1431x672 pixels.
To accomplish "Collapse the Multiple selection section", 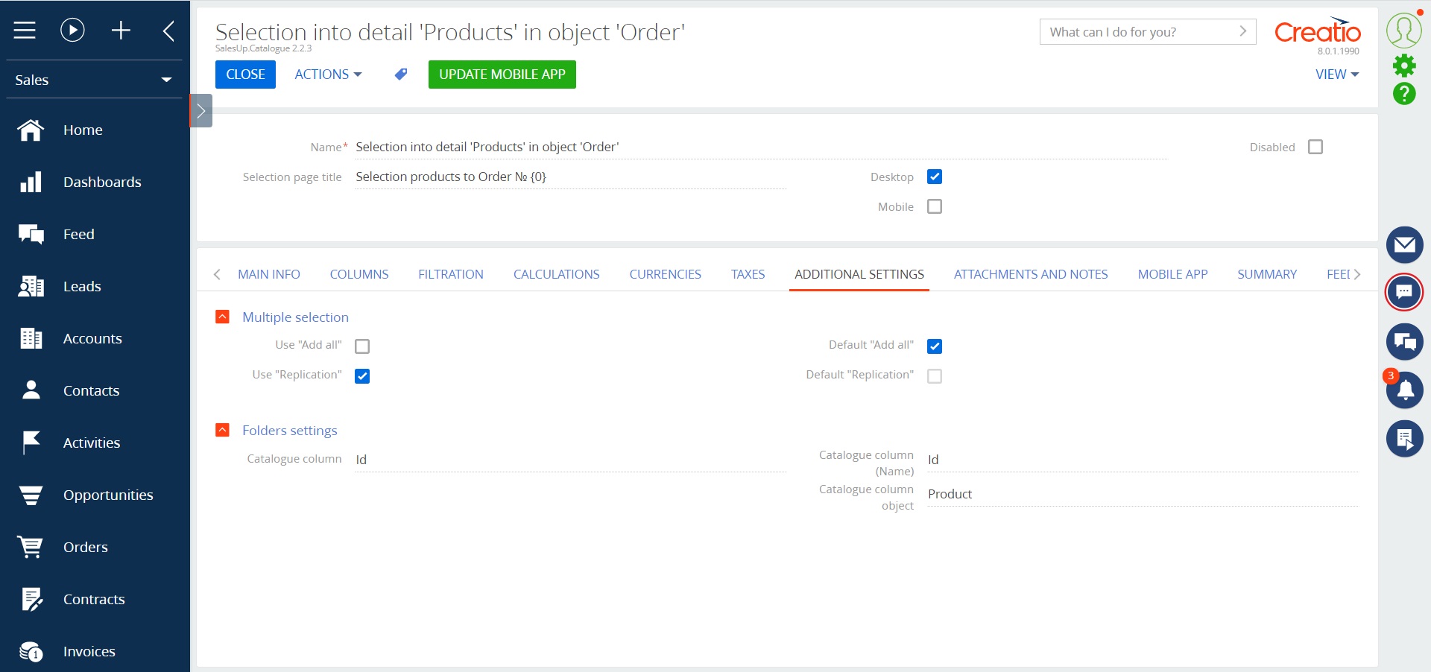I will [222, 317].
